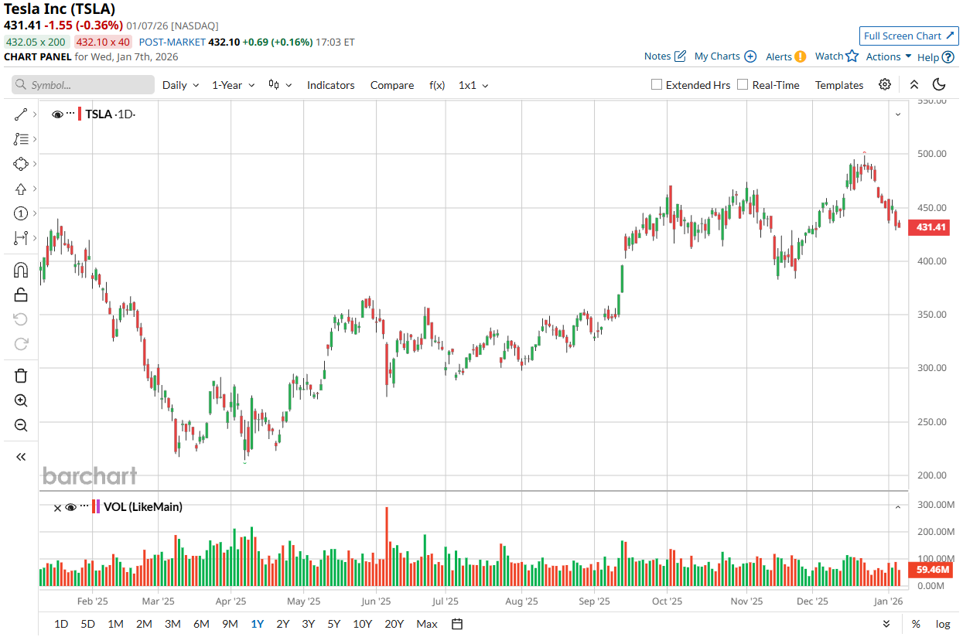Tick the Real-Time checkbox
This screenshot has width=963, height=637.
(743, 85)
